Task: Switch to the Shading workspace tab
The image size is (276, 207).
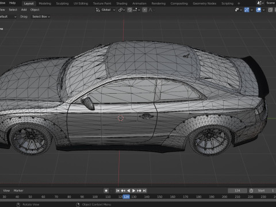Action: coord(122,3)
